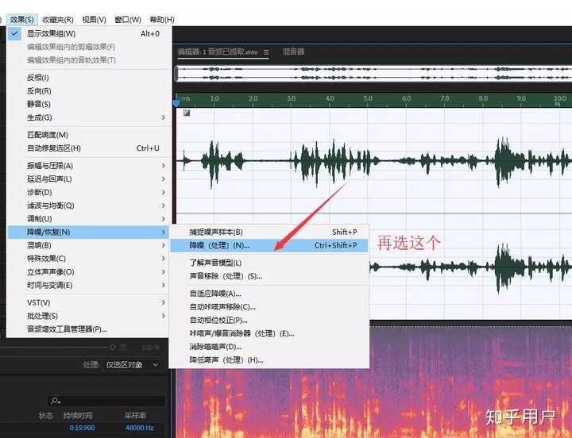The width and height of the screenshot is (572, 438).
Task: Expand 调制(U) submenu
Action: 89,219
